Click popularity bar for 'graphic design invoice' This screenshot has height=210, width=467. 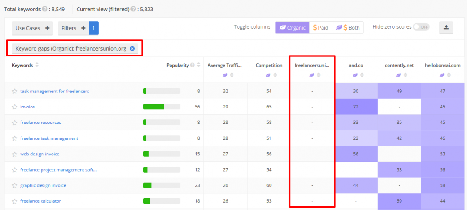pos(161,185)
